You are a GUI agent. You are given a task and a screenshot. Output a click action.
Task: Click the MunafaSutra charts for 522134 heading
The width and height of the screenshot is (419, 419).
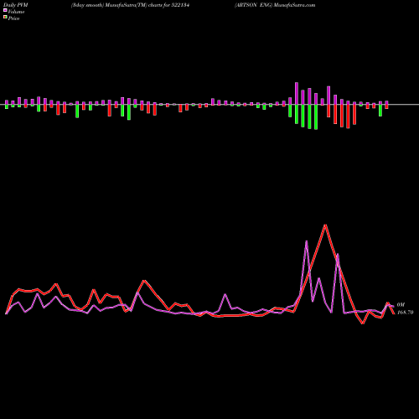(130, 5)
